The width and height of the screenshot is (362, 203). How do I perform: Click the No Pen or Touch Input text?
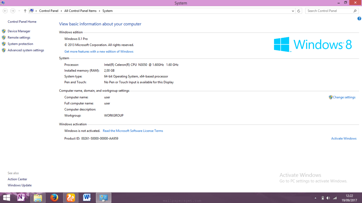click(139, 82)
